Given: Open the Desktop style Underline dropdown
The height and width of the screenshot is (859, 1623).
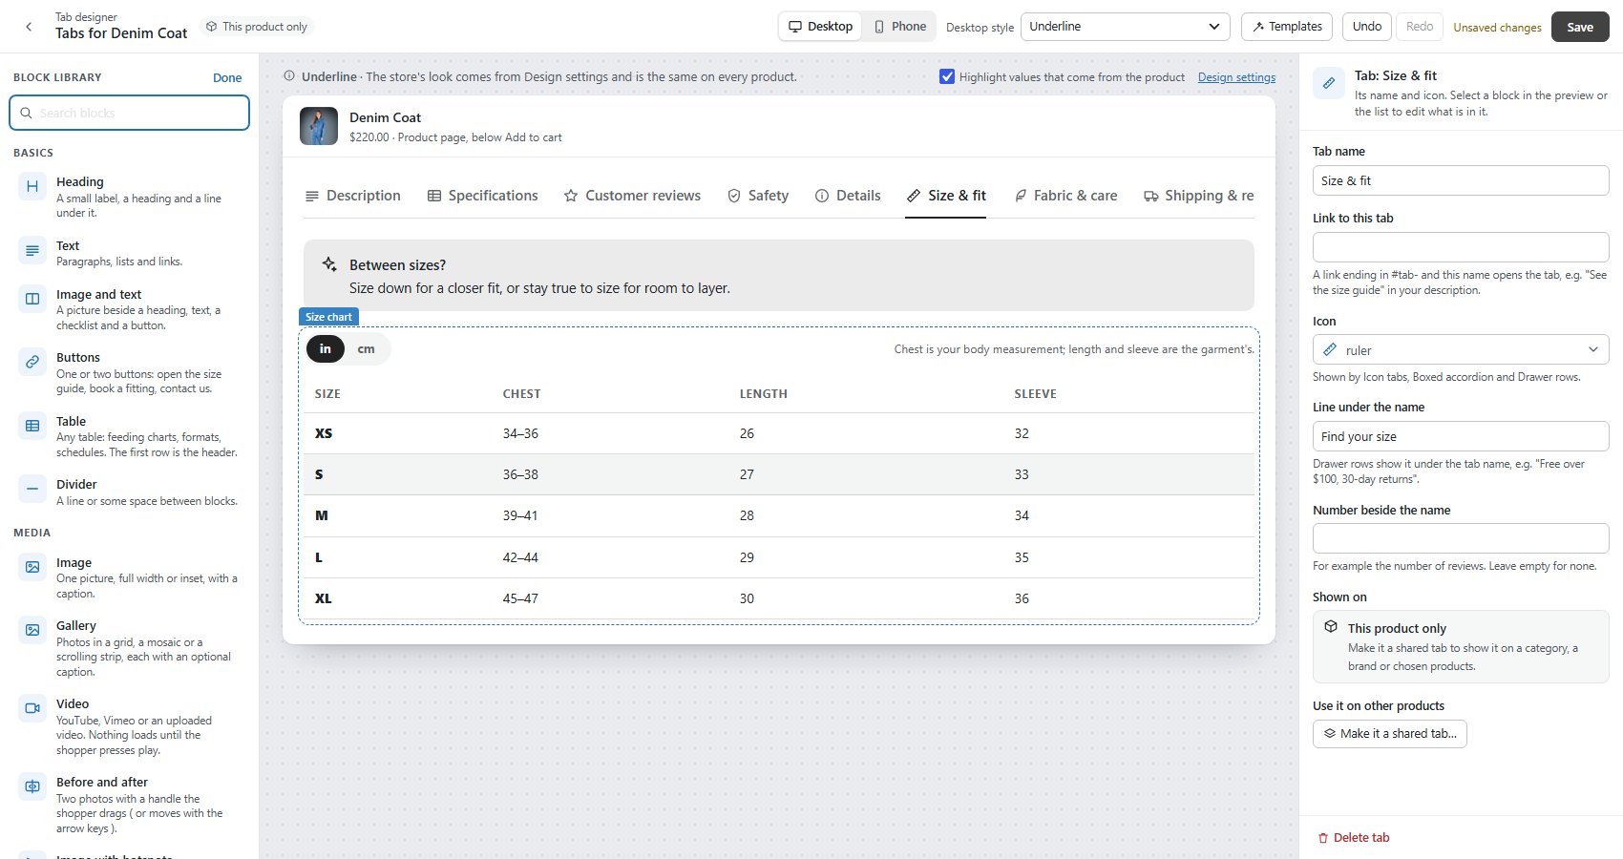Looking at the screenshot, I should pos(1125,27).
